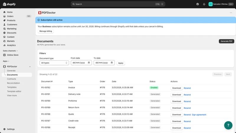236x133 pixels.
Task: Open the Template editor
Action: [14, 91]
